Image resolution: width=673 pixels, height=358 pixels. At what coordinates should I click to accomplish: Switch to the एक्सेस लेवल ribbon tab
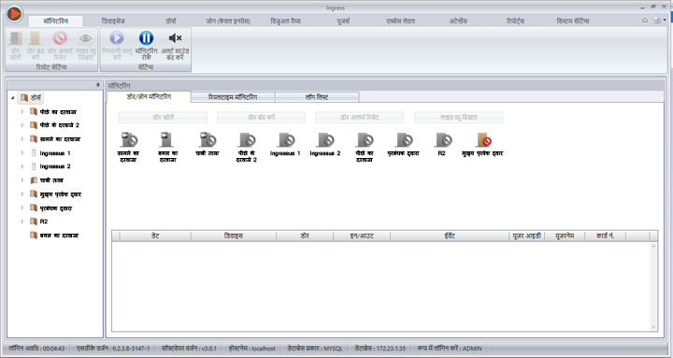[400, 21]
